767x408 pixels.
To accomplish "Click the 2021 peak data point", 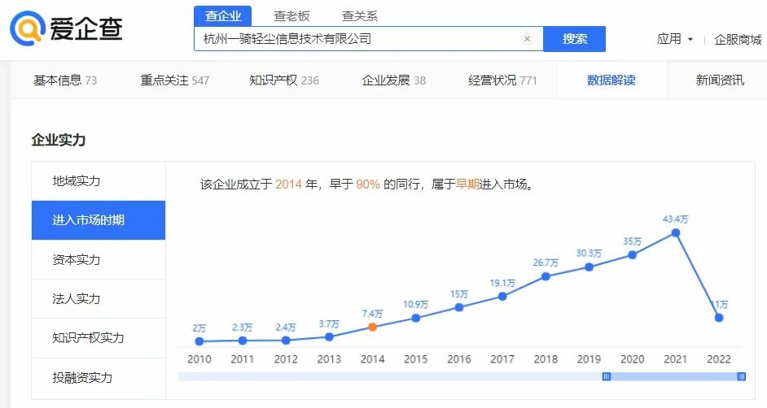I will pos(675,232).
